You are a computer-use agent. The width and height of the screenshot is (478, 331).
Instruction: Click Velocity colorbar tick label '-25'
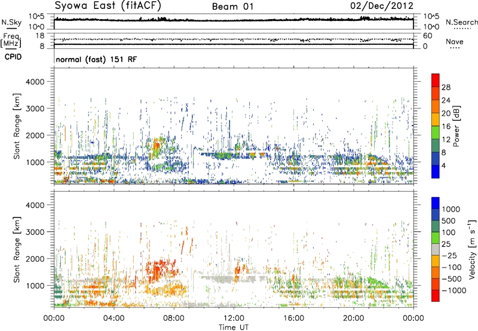449,255
